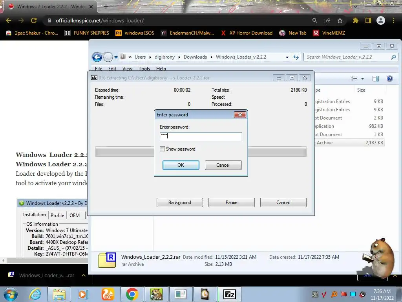Screen dimensions: 402x302
Task: Click the Explorer search magnifier icon
Action: 393,57
